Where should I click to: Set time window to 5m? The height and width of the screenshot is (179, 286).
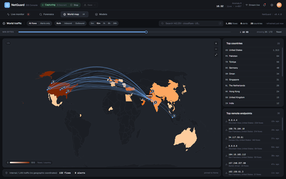[92, 23]
